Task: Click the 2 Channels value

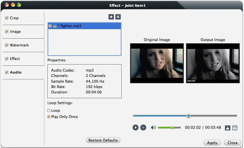Action: [x=96, y=76]
